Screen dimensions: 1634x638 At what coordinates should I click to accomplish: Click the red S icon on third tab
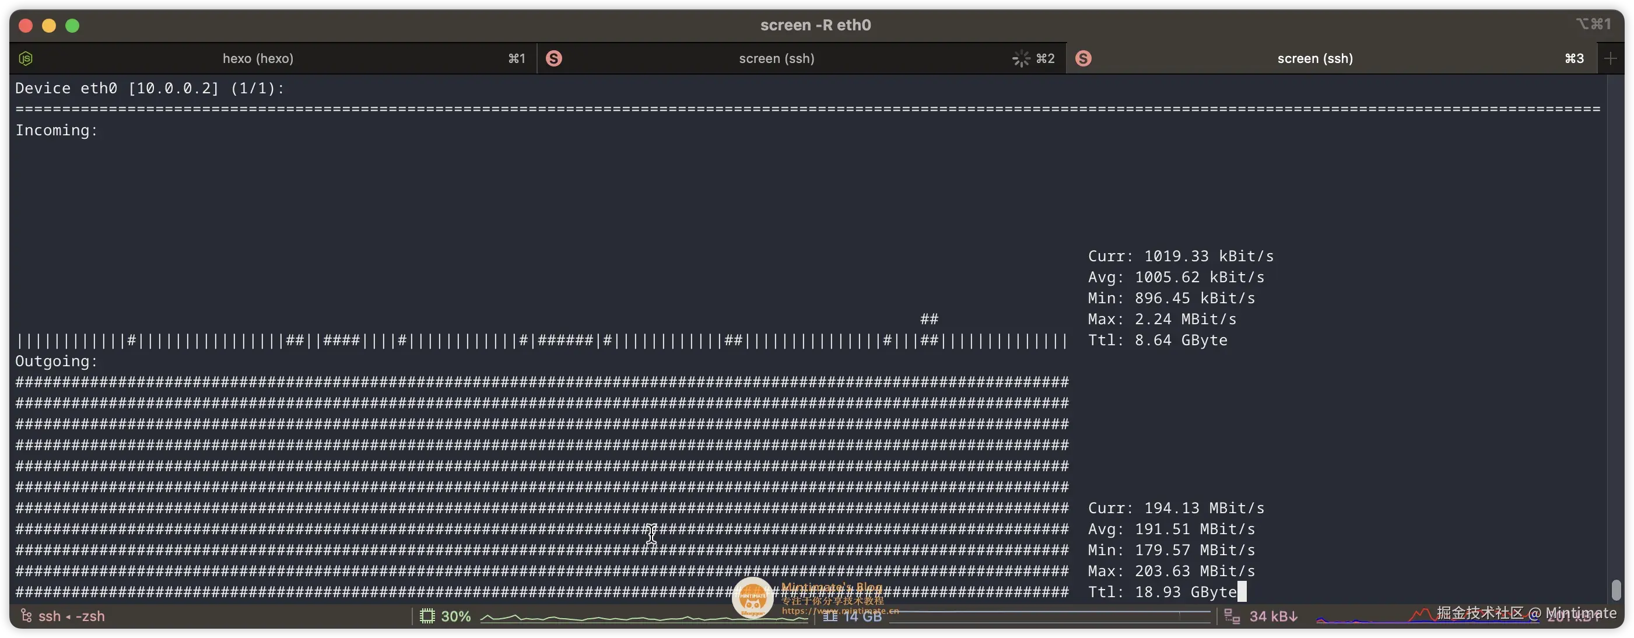point(1084,58)
